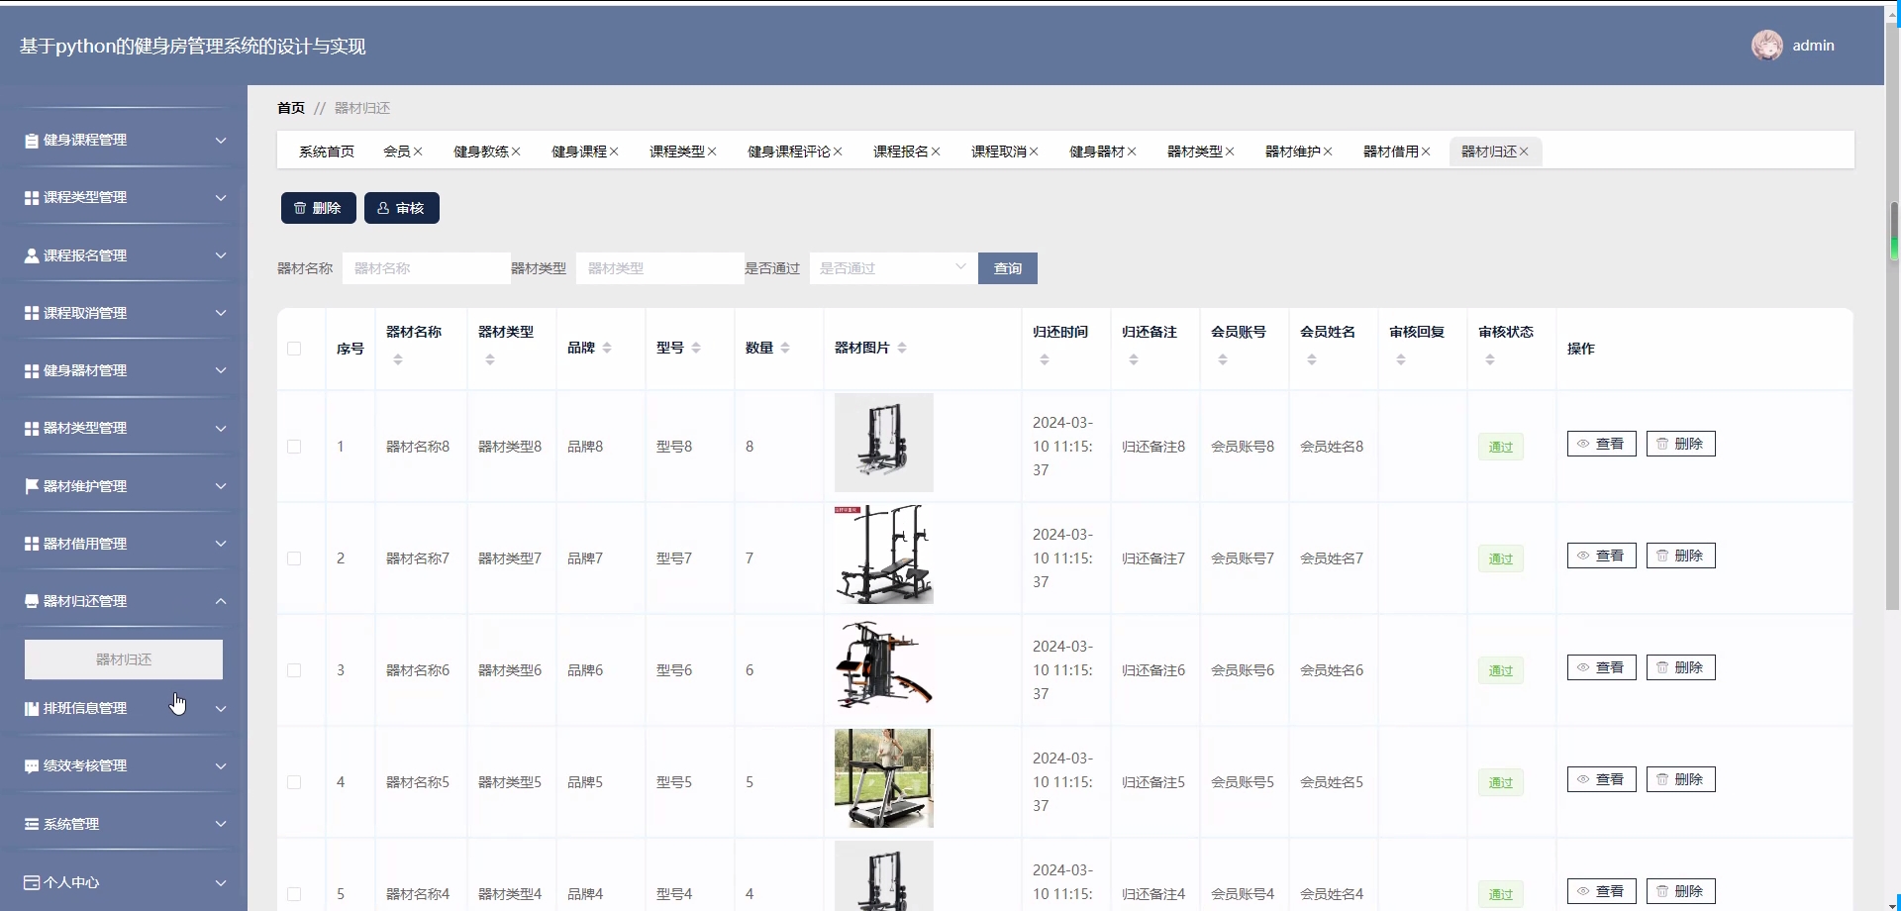View record for 器材名称6
Screen dimensions: 1901x911
click(1602, 667)
